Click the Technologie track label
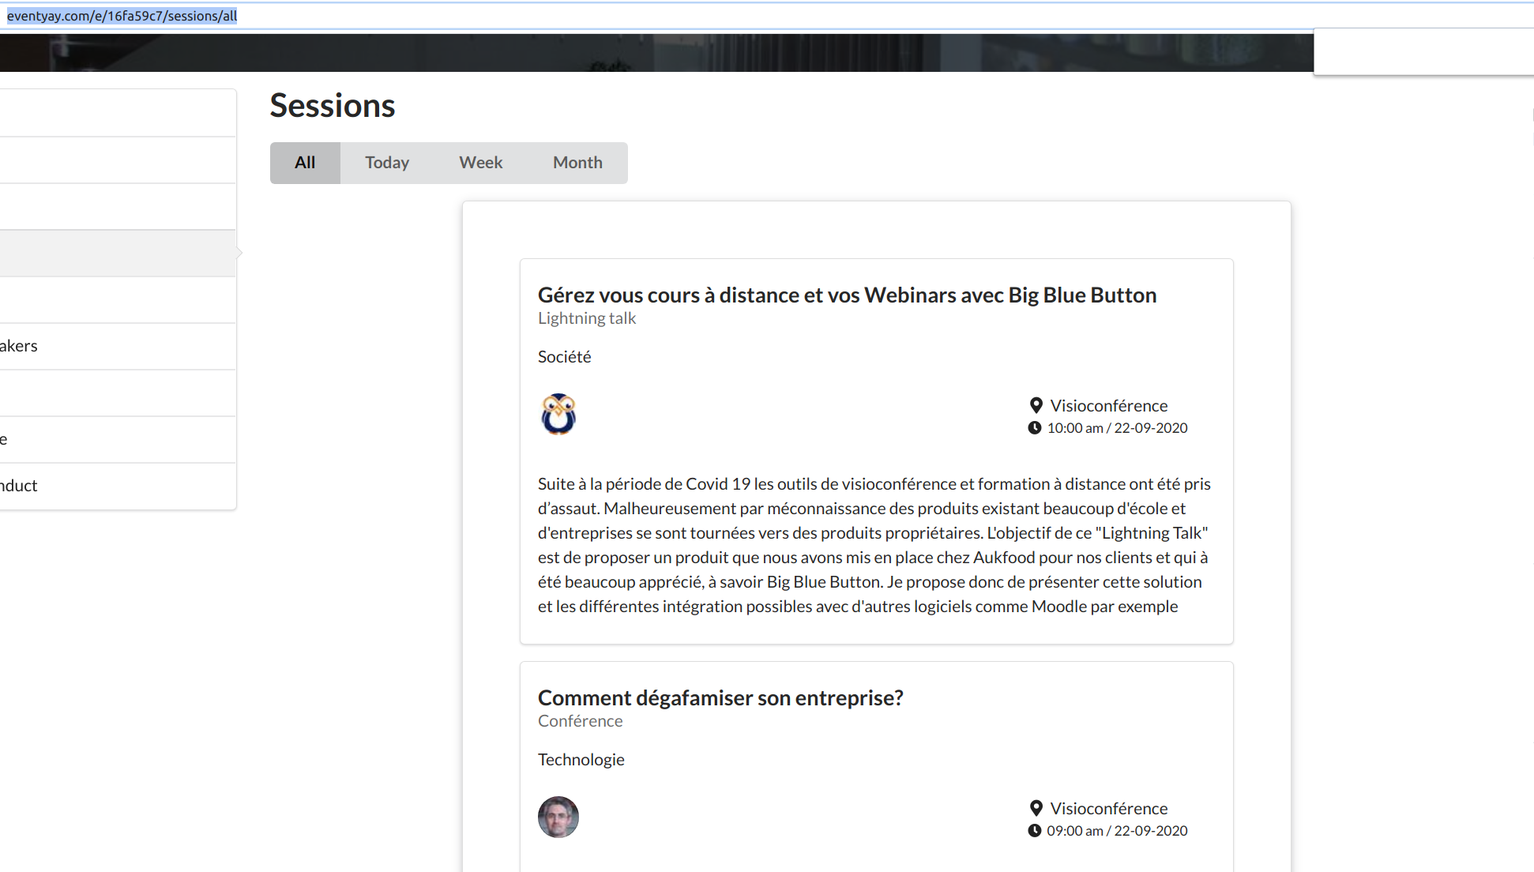1534x872 pixels. pos(581,760)
